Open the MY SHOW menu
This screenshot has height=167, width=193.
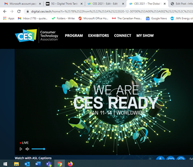click(145, 35)
